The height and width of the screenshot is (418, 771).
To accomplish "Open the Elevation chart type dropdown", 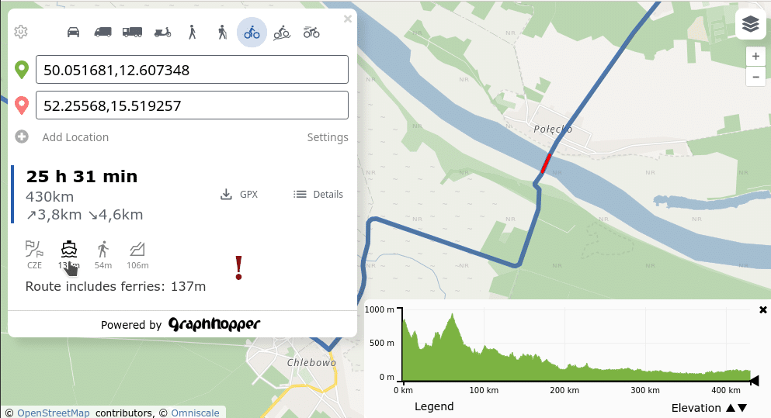I will click(x=709, y=407).
